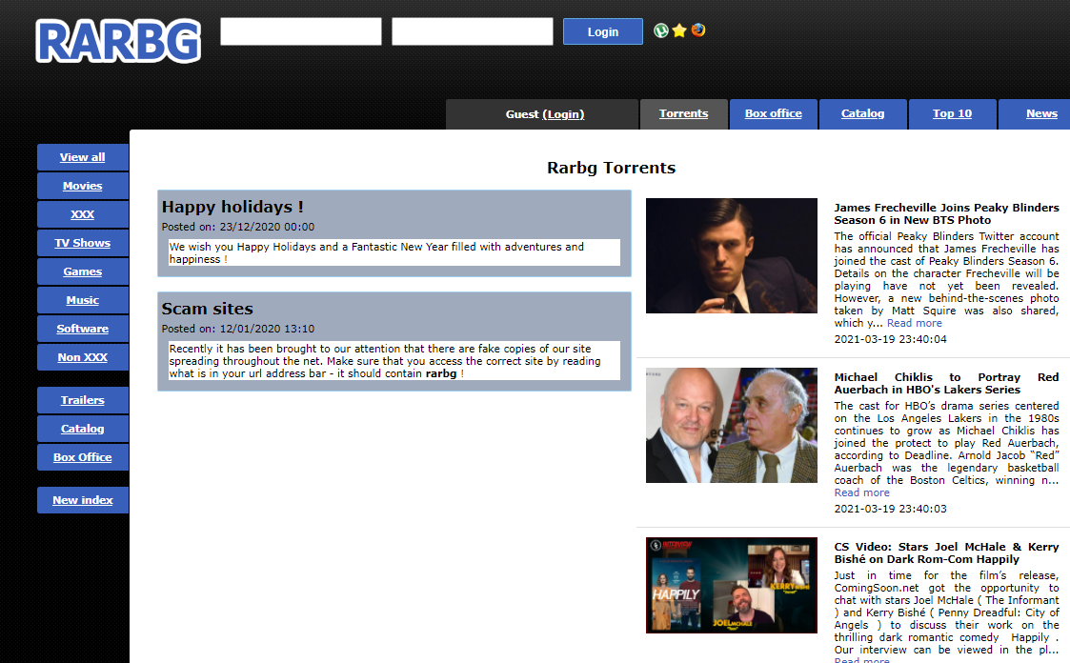Click Read more on Michael Chiklis article
Screen dimensions: 1070x663
coord(862,493)
